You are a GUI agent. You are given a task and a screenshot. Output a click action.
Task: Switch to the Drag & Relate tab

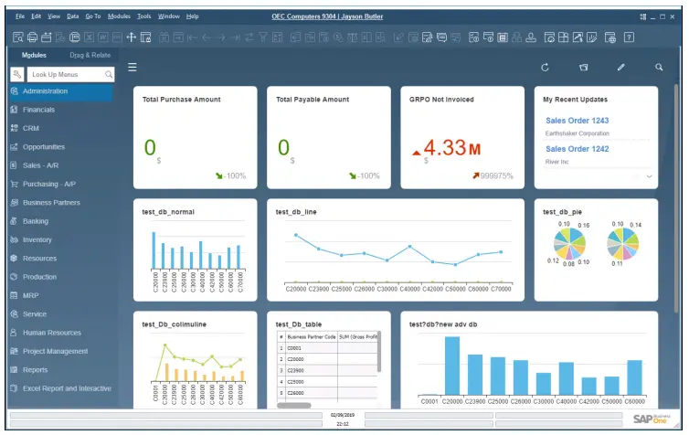(90, 55)
